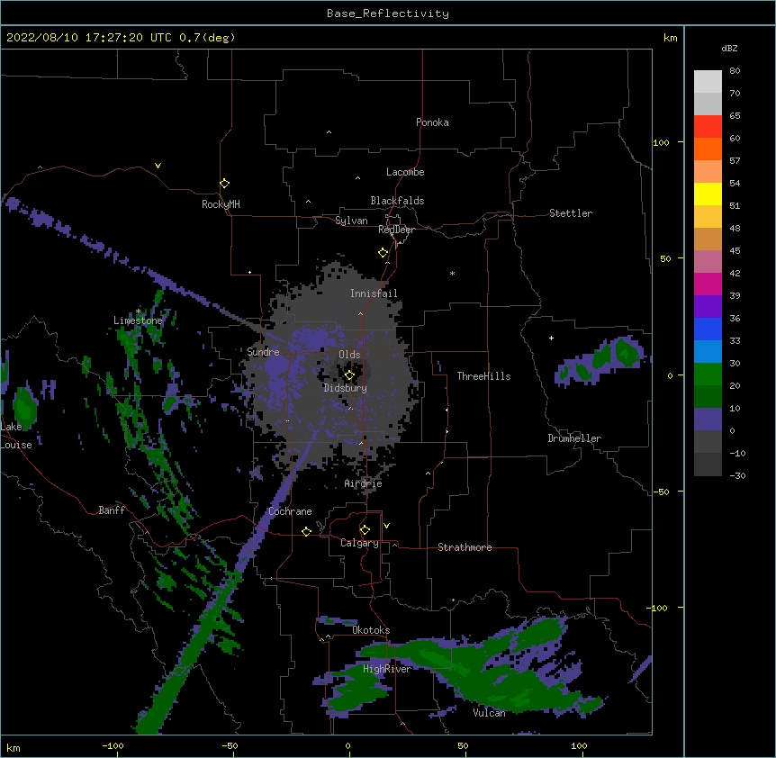Click the green echo cell above Lake Louise
Viewport: 776px width, 758px height.
click(24, 407)
